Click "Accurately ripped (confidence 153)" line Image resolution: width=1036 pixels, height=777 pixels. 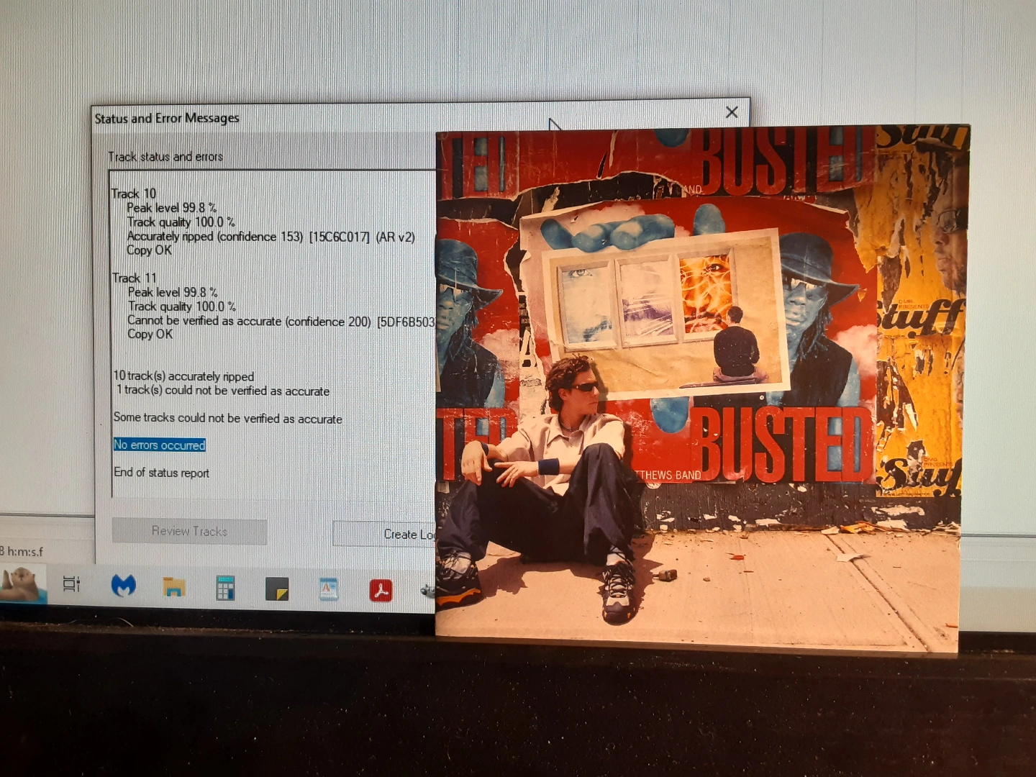271,237
